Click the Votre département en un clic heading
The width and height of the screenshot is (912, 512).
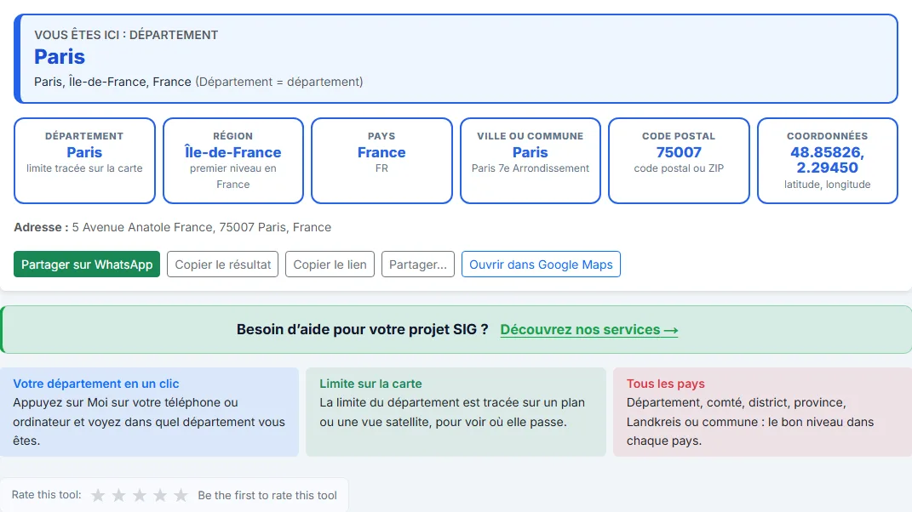coord(96,384)
